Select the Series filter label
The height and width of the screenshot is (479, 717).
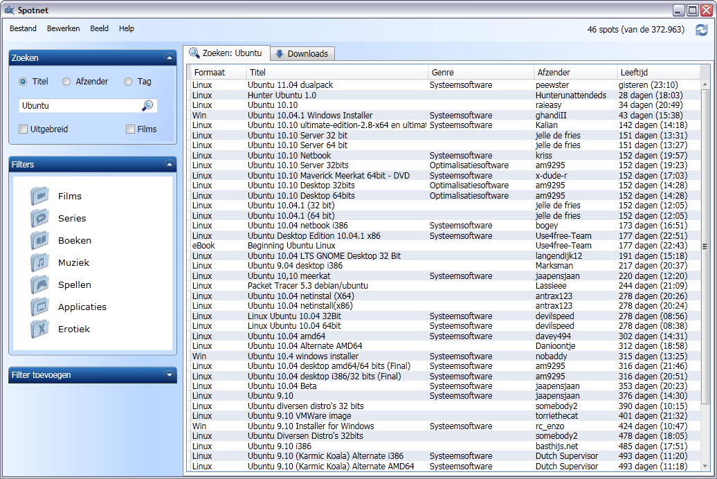point(72,218)
